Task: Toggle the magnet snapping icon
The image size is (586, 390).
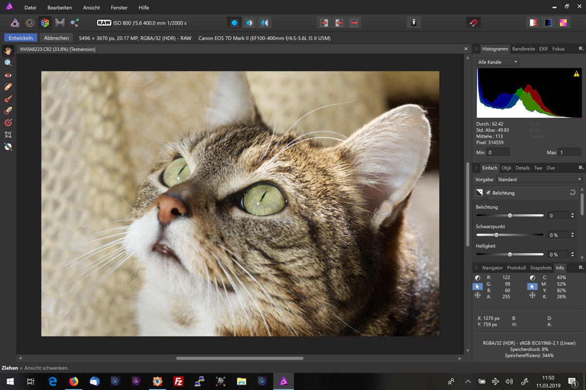Action: [473, 22]
